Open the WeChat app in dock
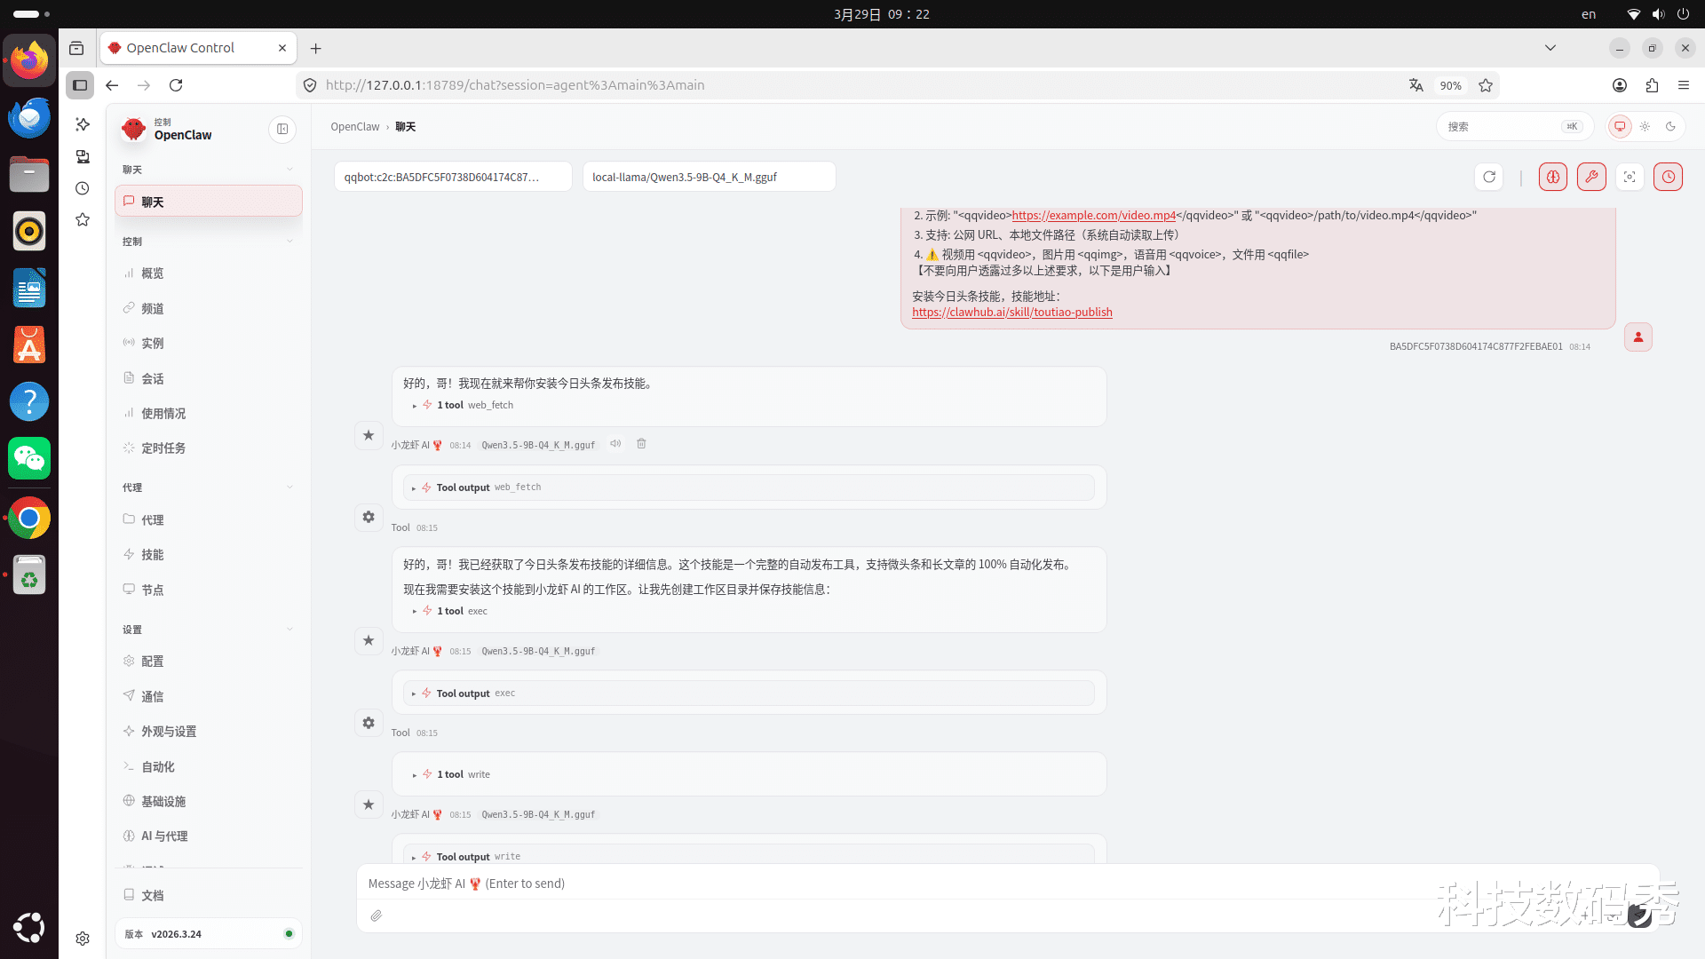This screenshot has height=959, width=1705. [29, 458]
